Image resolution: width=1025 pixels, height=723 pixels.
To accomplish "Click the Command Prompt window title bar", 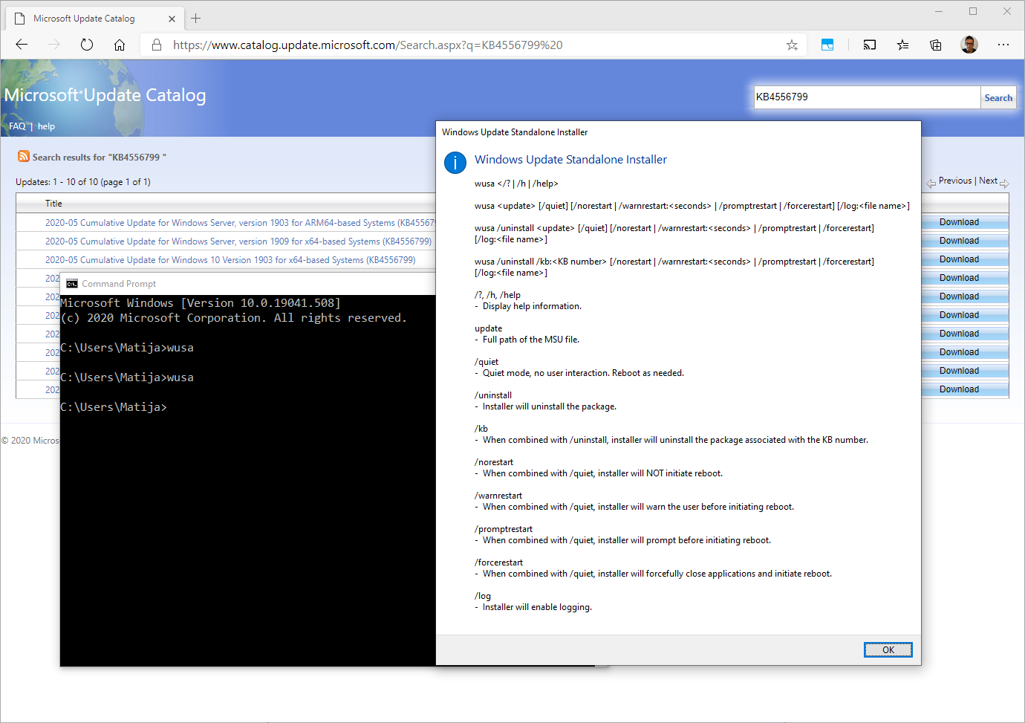I will click(x=247, y=284).
